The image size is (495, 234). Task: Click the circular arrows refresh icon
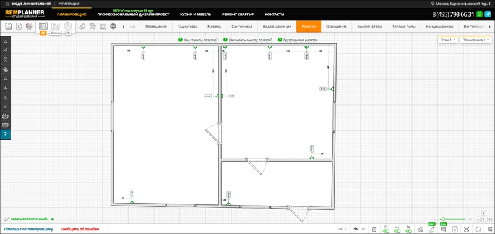pyautogui.click(x=478, y=229)
